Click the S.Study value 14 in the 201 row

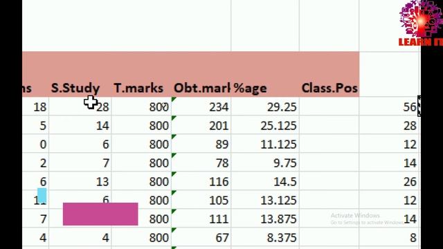(80, 125)
